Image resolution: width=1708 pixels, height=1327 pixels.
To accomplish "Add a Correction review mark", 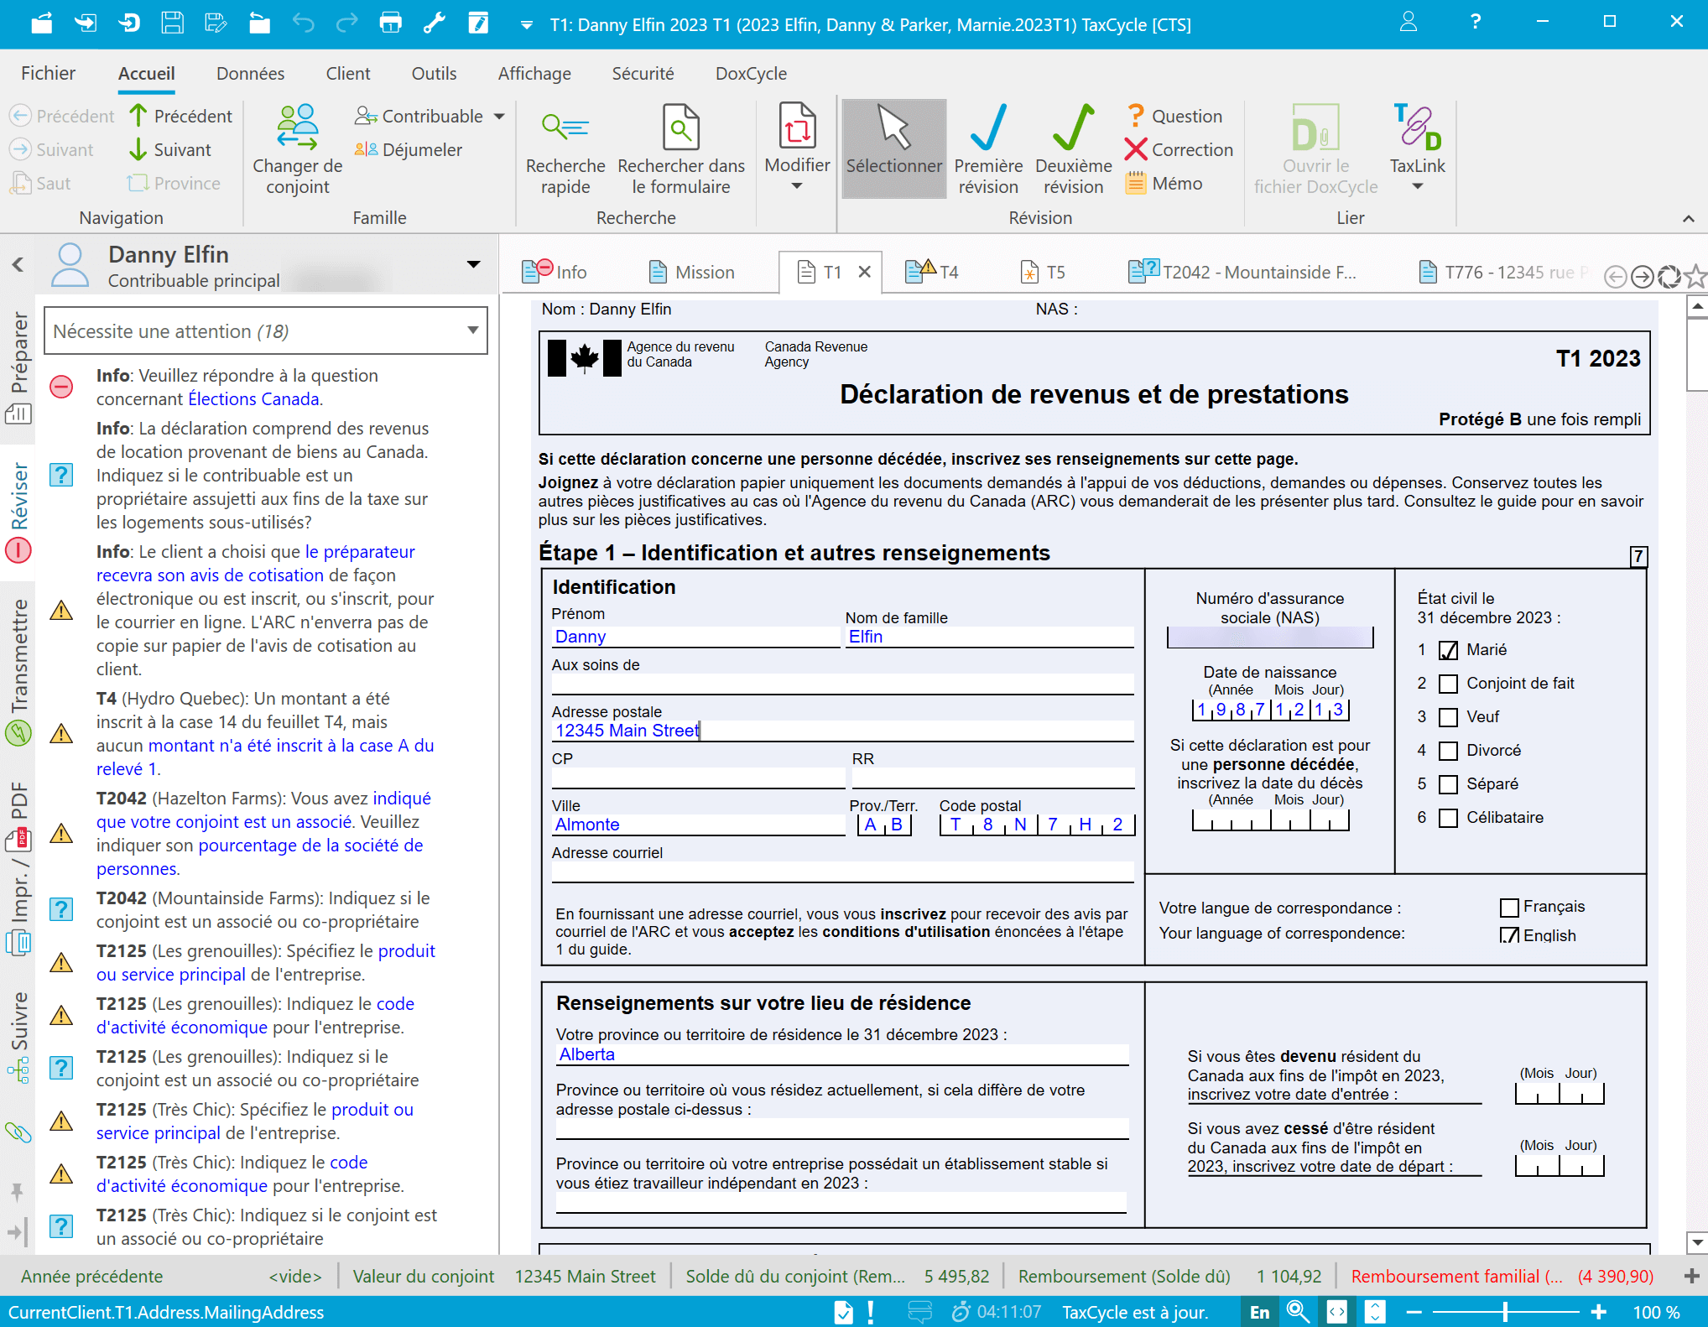I will [1179, 149].
